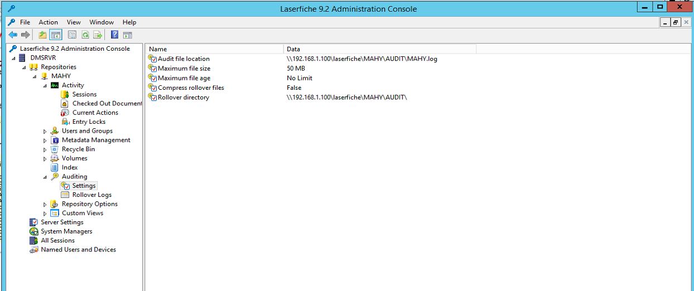Collapse the Auditing tree node
Screen dimensions: 694x291
pos(45,177)
